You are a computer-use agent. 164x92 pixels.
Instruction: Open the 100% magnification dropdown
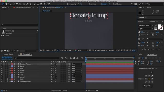49,51
